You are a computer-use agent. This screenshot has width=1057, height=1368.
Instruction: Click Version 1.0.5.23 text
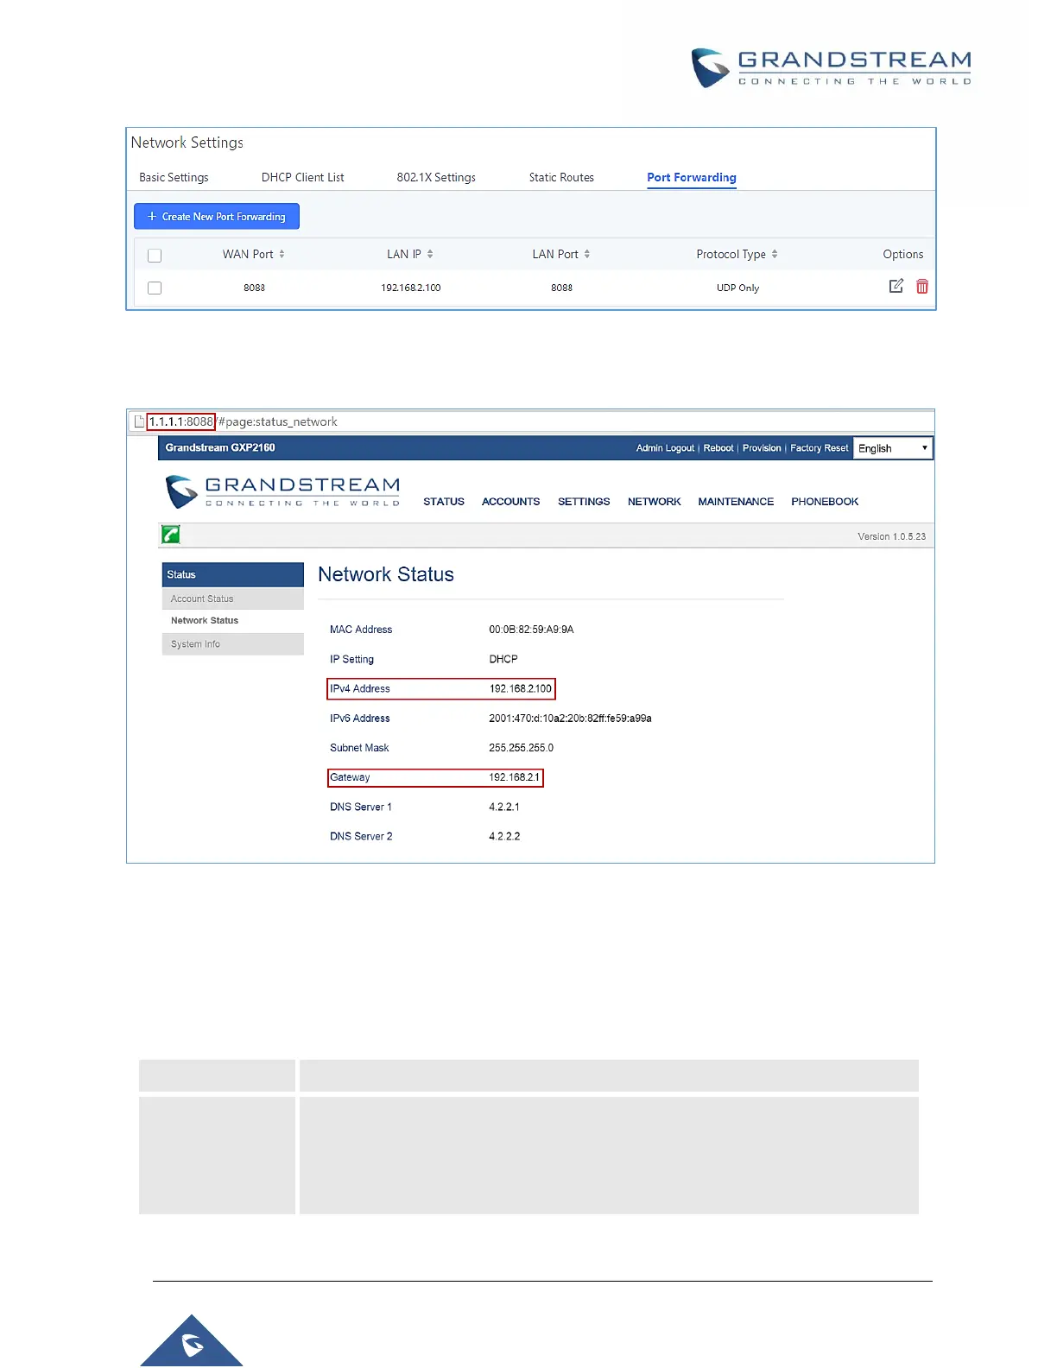click(891, 536)
